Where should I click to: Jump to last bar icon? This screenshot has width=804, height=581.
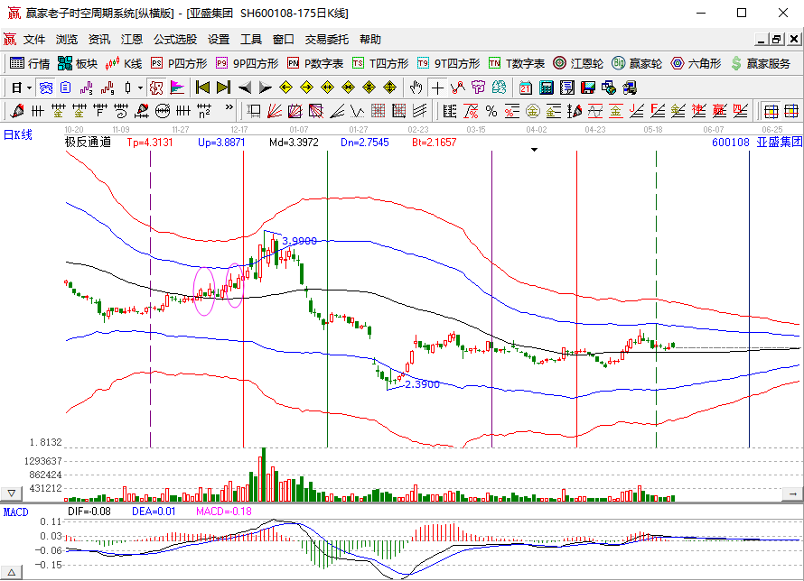pos(223,88)
